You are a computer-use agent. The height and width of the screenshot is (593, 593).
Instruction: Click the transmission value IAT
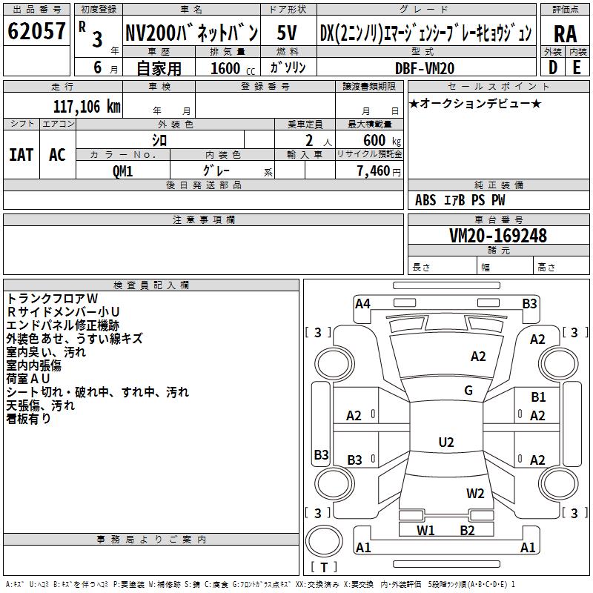tap(21, 155)
